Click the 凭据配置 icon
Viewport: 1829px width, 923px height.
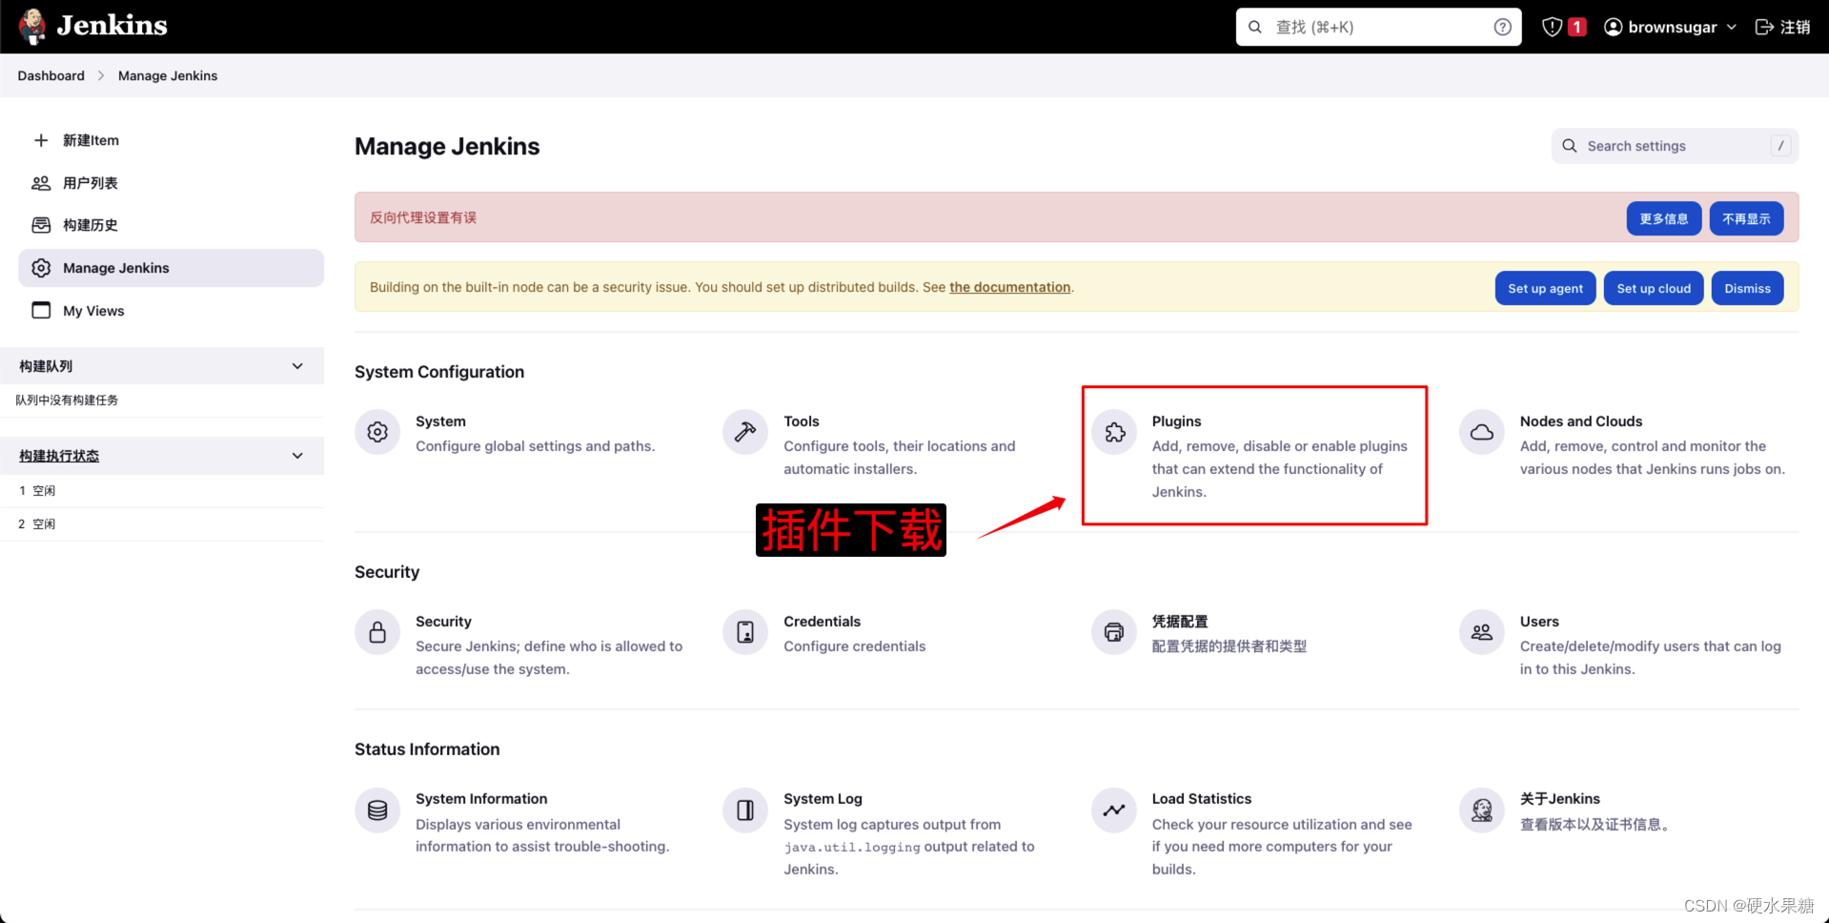pyautogui.click(x=1114, y=632)
